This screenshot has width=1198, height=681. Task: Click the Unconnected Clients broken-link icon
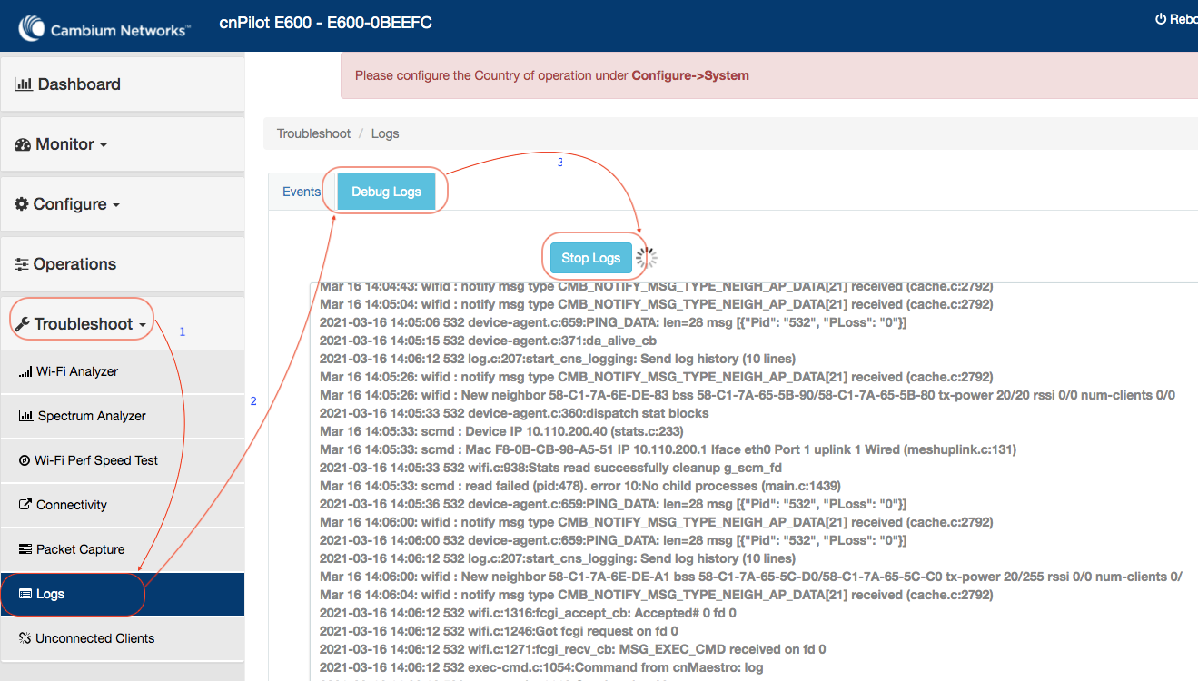coord(25,638)
